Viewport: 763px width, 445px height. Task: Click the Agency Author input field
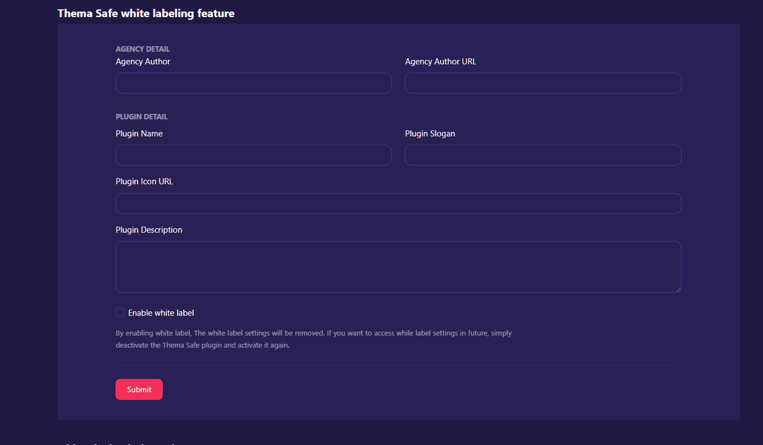coord(253,83)
